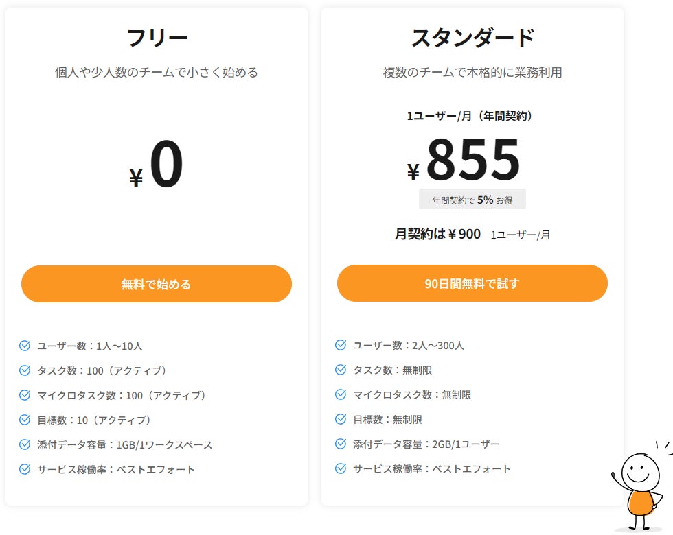673x535 pixels.
Task: Click check icon next to マイクロタスク数：無制限
Action: pos(341,394)
